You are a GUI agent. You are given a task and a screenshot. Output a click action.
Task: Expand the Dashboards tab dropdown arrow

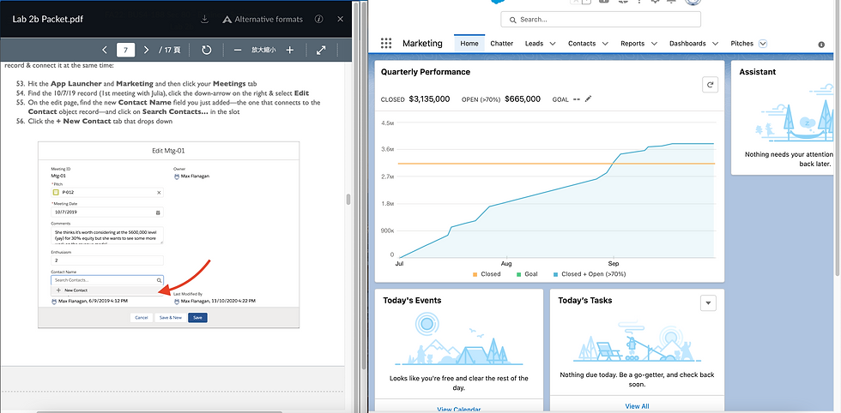click(716, 44)
